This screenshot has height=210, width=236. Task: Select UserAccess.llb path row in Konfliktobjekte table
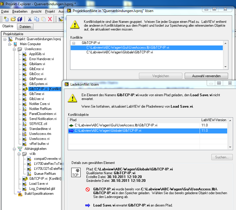pyautogui.click(x=148, y=125)
